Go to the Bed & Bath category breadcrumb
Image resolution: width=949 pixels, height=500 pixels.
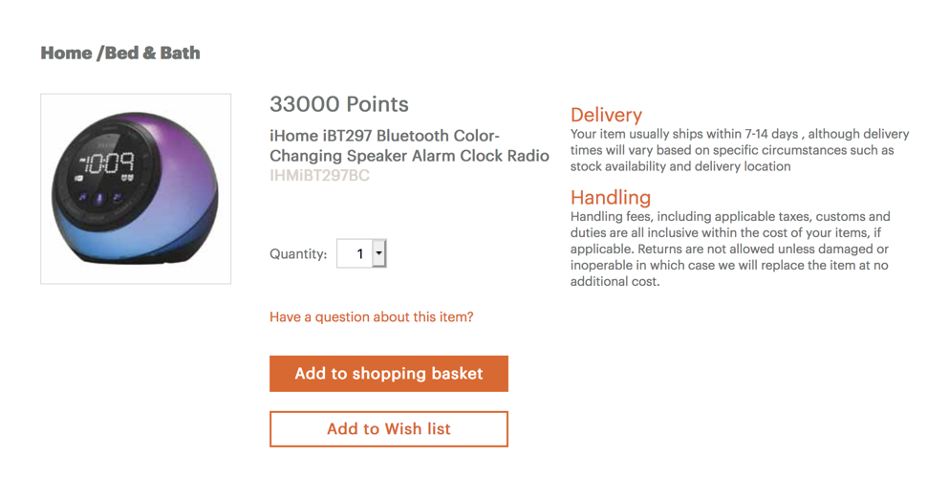click(x=153, y=54)
